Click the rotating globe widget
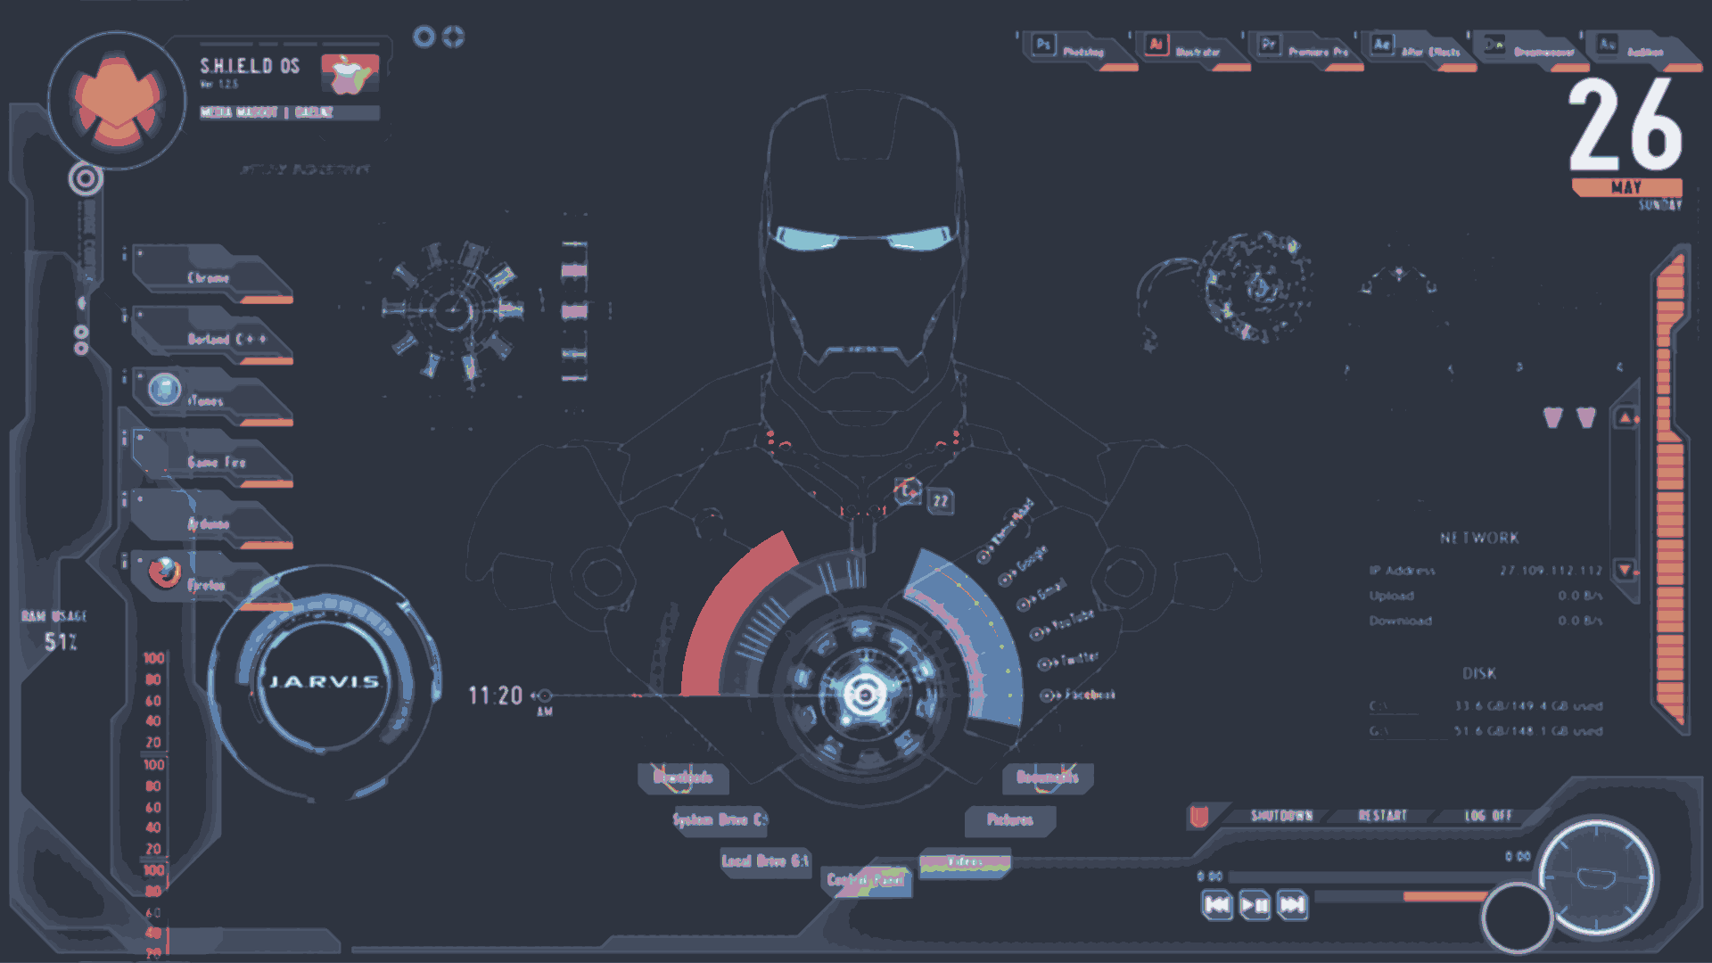The image size is (1712, 963). 1257,285
